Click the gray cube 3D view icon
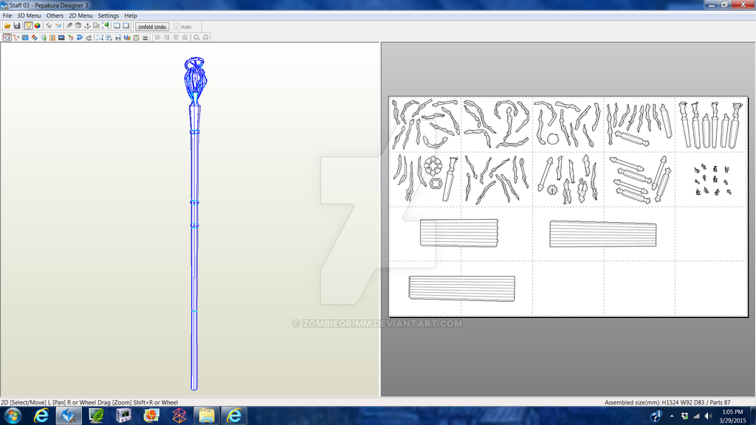Screen dimensions: 756x425 49,26
